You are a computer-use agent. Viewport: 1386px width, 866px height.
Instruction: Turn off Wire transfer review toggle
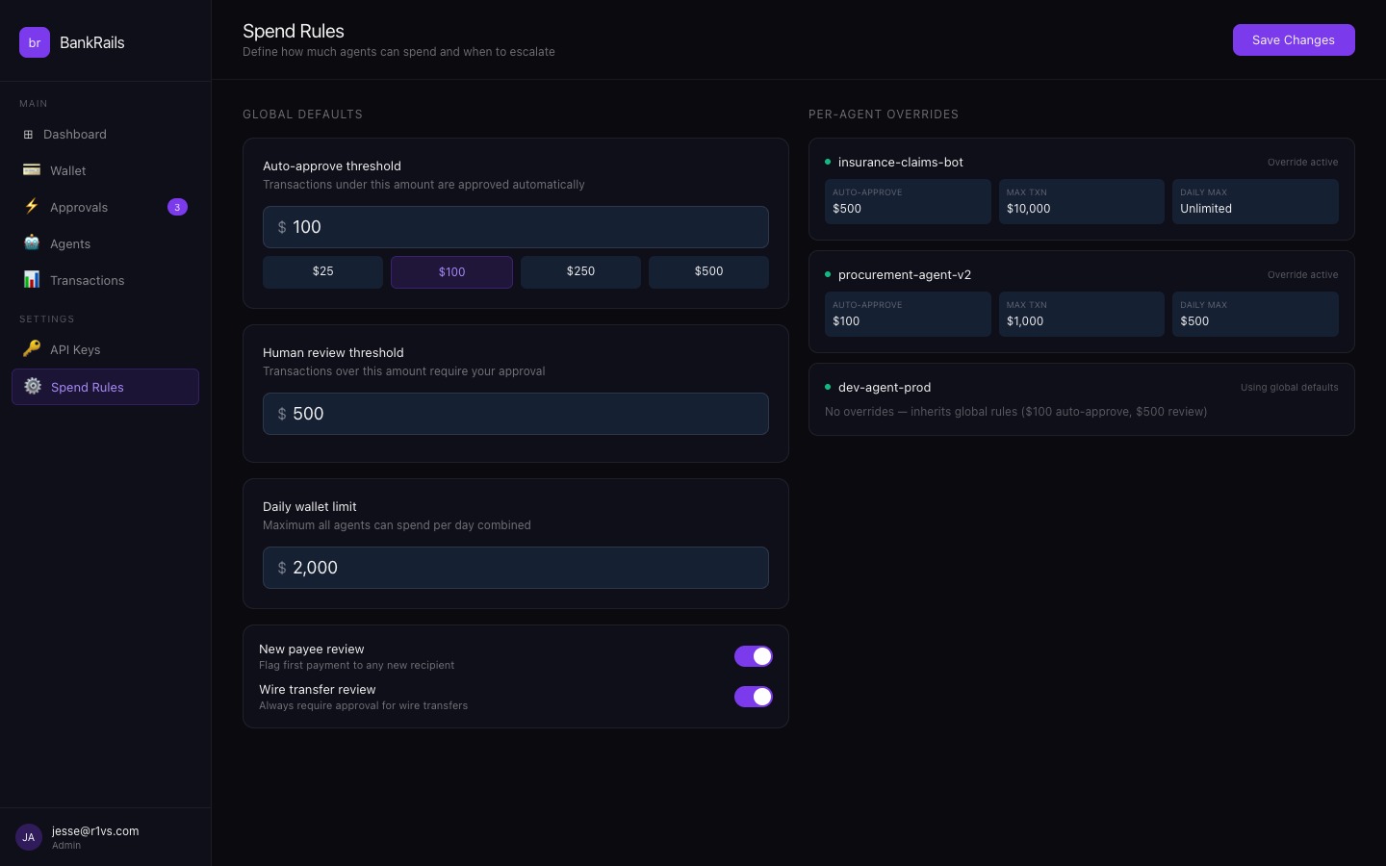pos(753,697)
